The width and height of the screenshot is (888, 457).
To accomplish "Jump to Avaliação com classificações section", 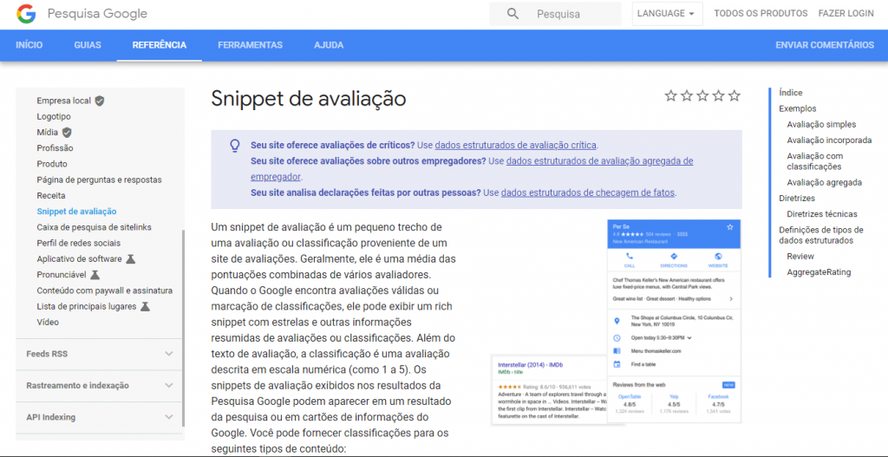I will [815, 161].
